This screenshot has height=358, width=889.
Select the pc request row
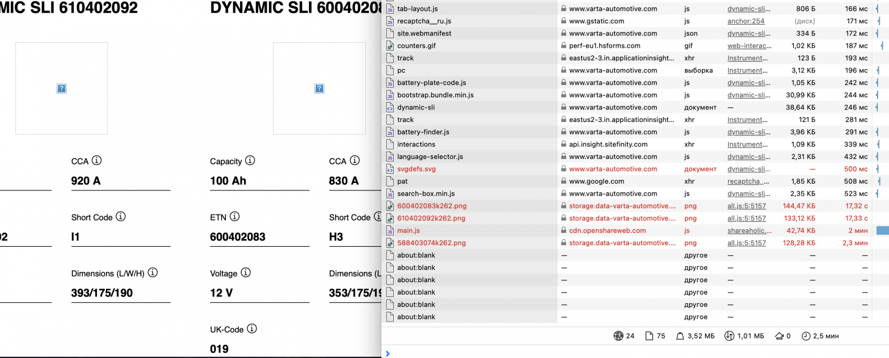635,70
